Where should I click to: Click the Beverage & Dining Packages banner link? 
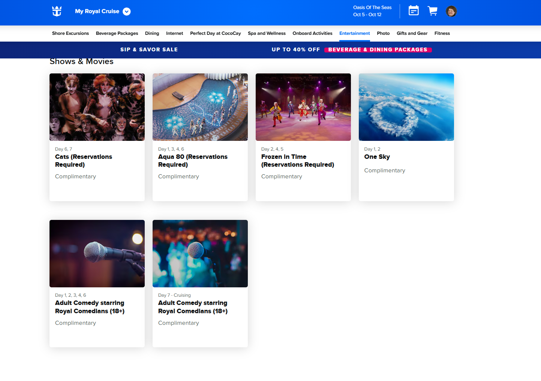click(378, 50)
